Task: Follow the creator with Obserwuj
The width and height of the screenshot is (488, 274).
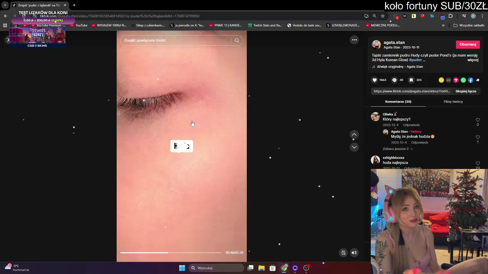Action: (x=468, y=45)
